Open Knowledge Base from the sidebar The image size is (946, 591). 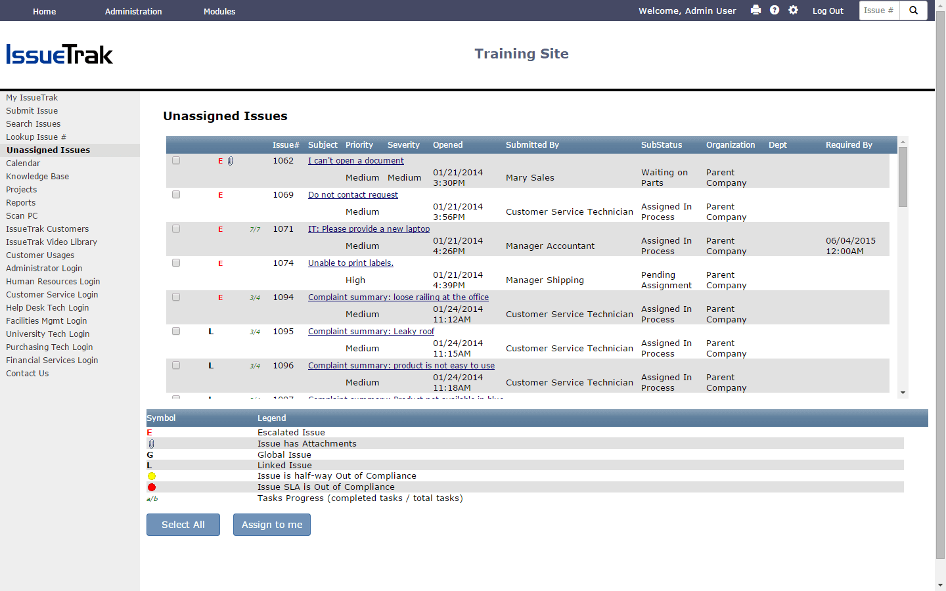(37, 176)
